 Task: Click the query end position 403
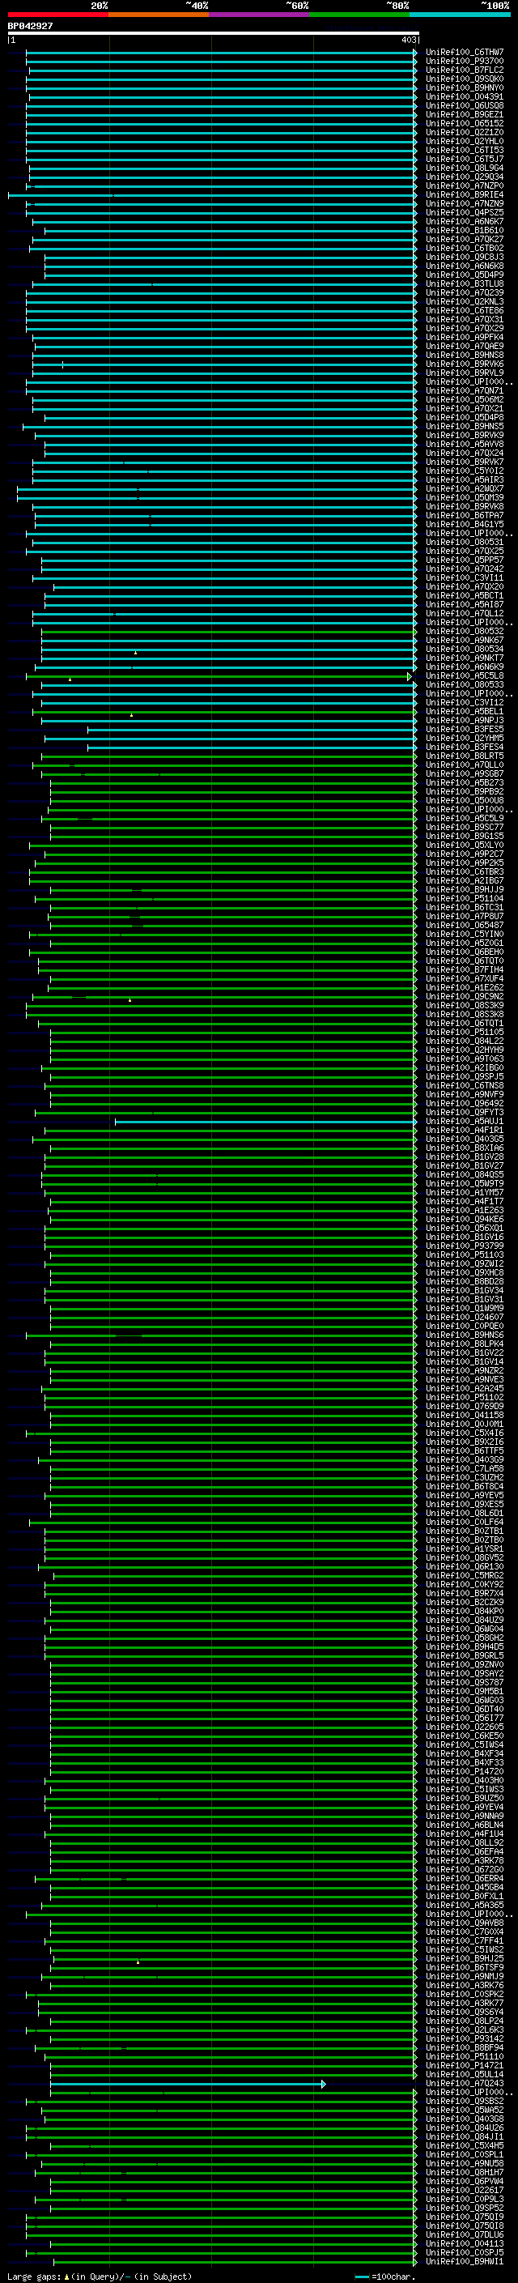tap(408, 40)
